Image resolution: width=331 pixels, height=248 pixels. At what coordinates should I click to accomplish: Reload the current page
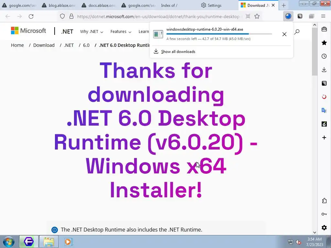coord(31,16)
